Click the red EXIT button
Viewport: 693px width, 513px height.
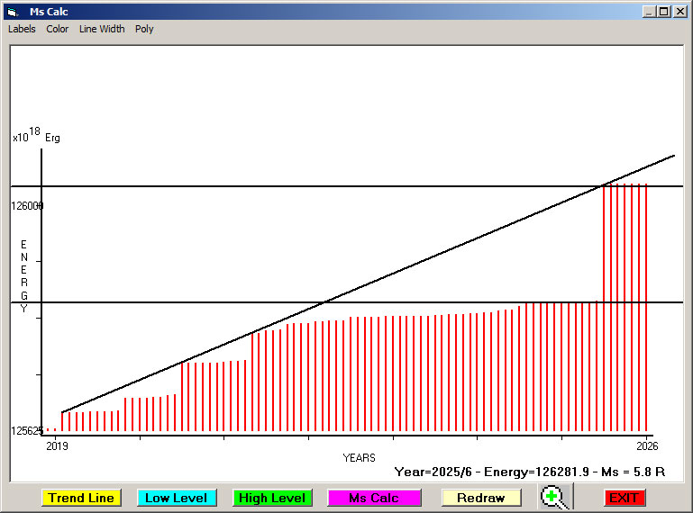click(624, 498)
